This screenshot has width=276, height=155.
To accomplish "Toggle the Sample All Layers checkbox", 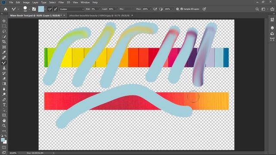I will click(x=182, y=9).
